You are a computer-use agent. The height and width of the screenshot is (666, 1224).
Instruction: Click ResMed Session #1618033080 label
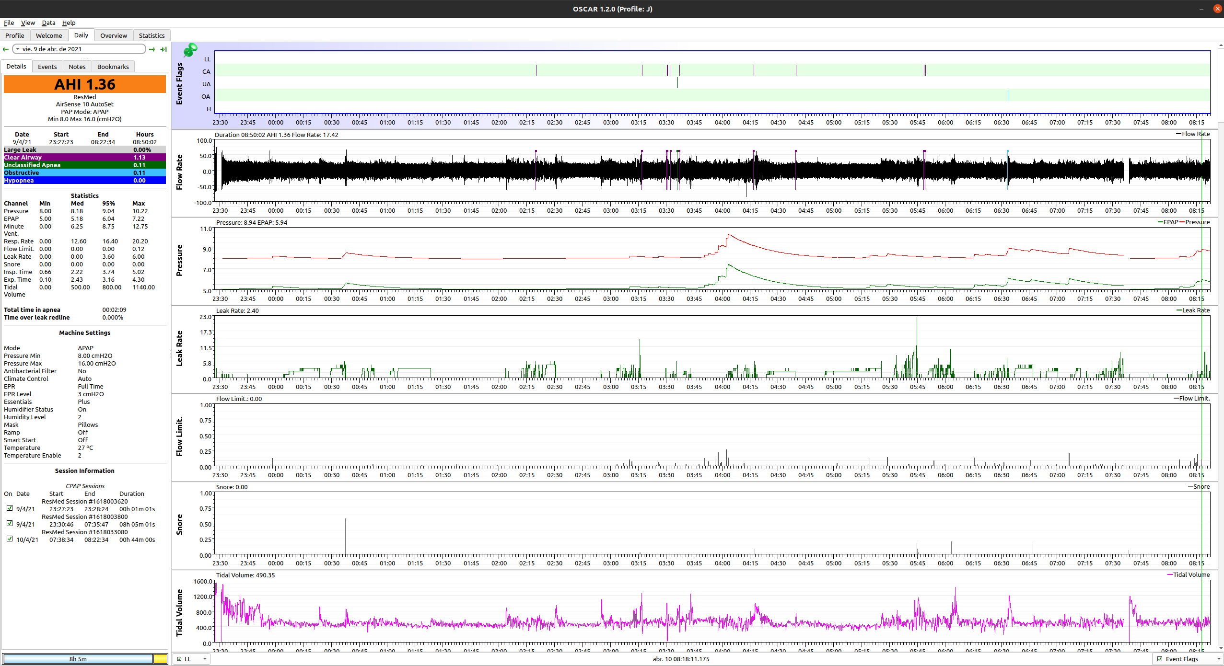coord(85,532)
